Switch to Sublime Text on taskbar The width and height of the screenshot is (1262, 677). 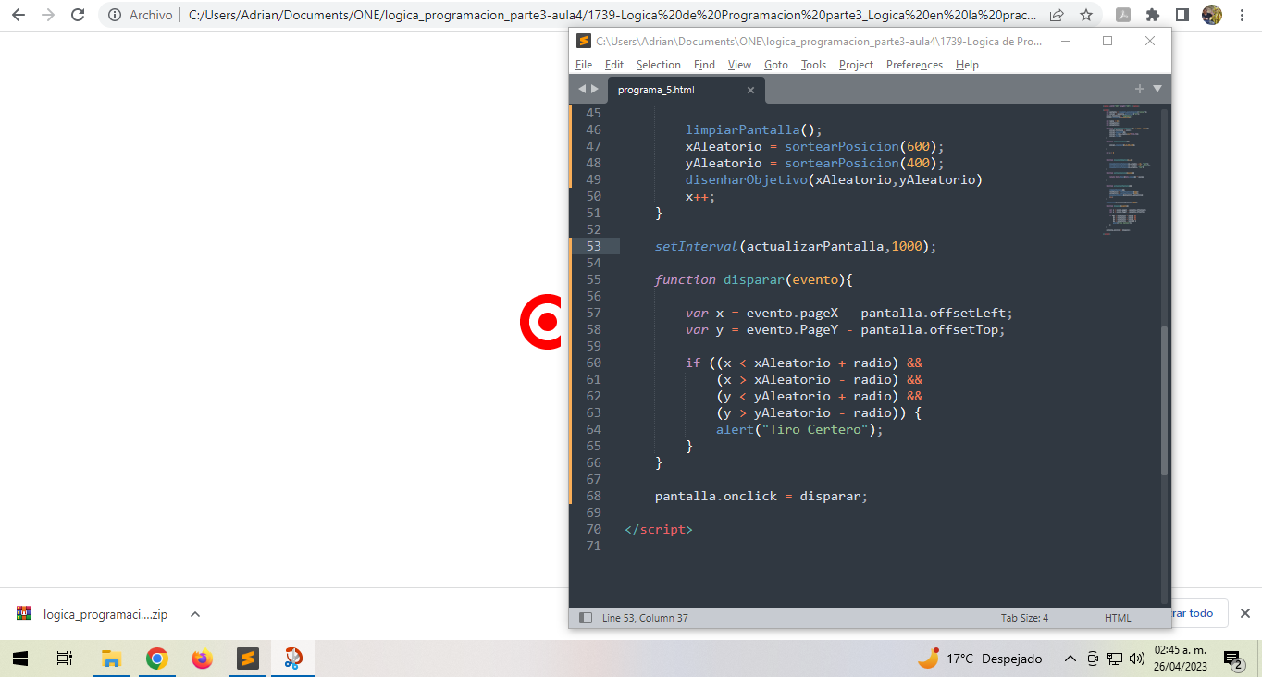point(247,659)
